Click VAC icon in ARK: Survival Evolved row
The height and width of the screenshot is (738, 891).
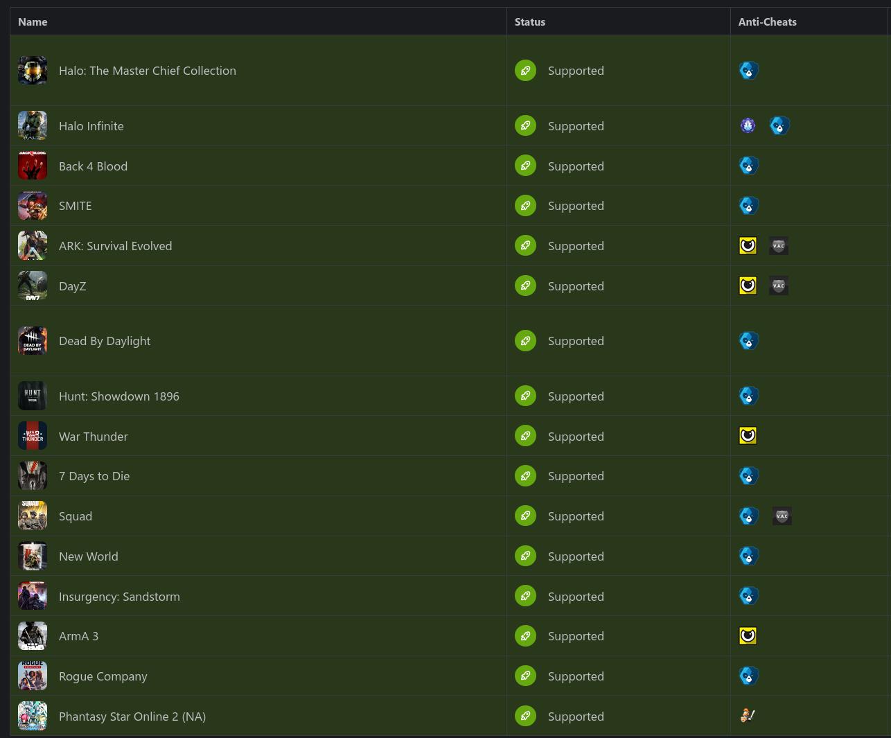[779, 246]
